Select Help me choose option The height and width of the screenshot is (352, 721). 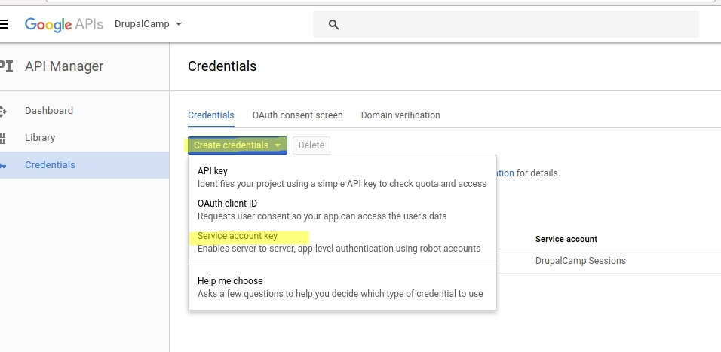click(342, 287)
